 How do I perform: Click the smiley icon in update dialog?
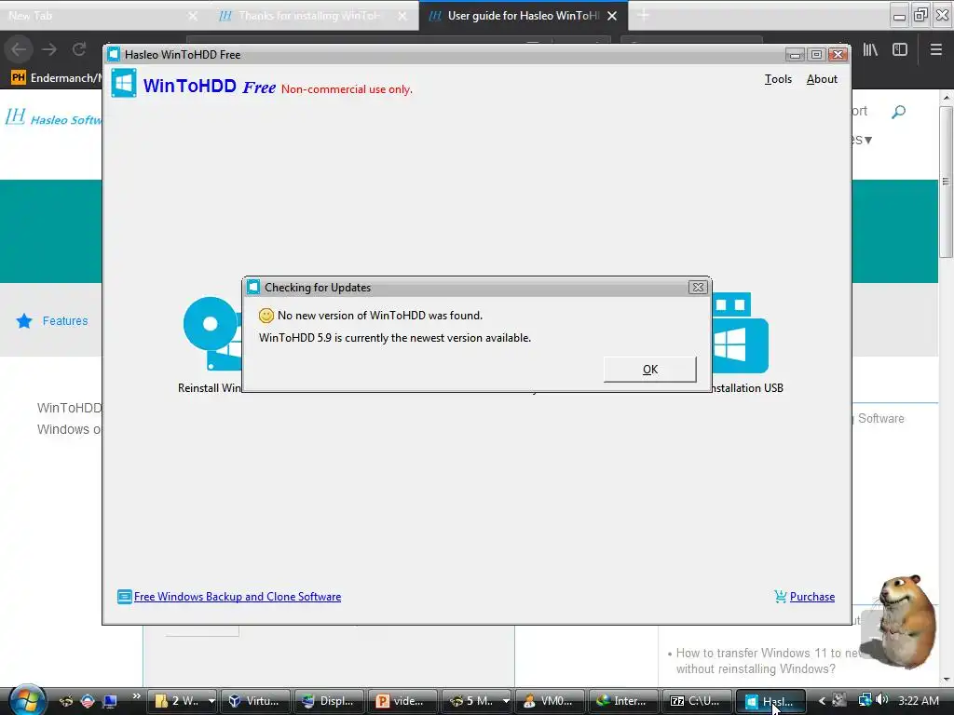(266, 316)
